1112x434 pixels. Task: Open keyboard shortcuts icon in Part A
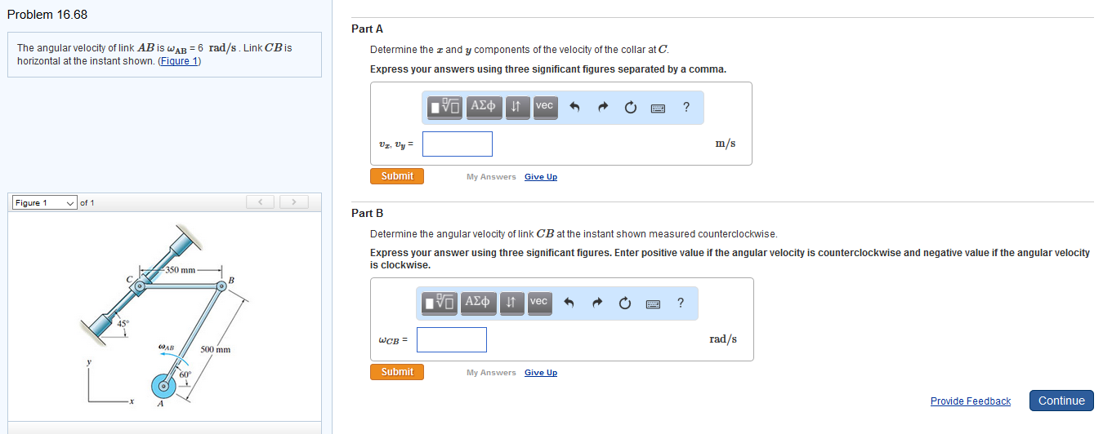click(659, 107)
